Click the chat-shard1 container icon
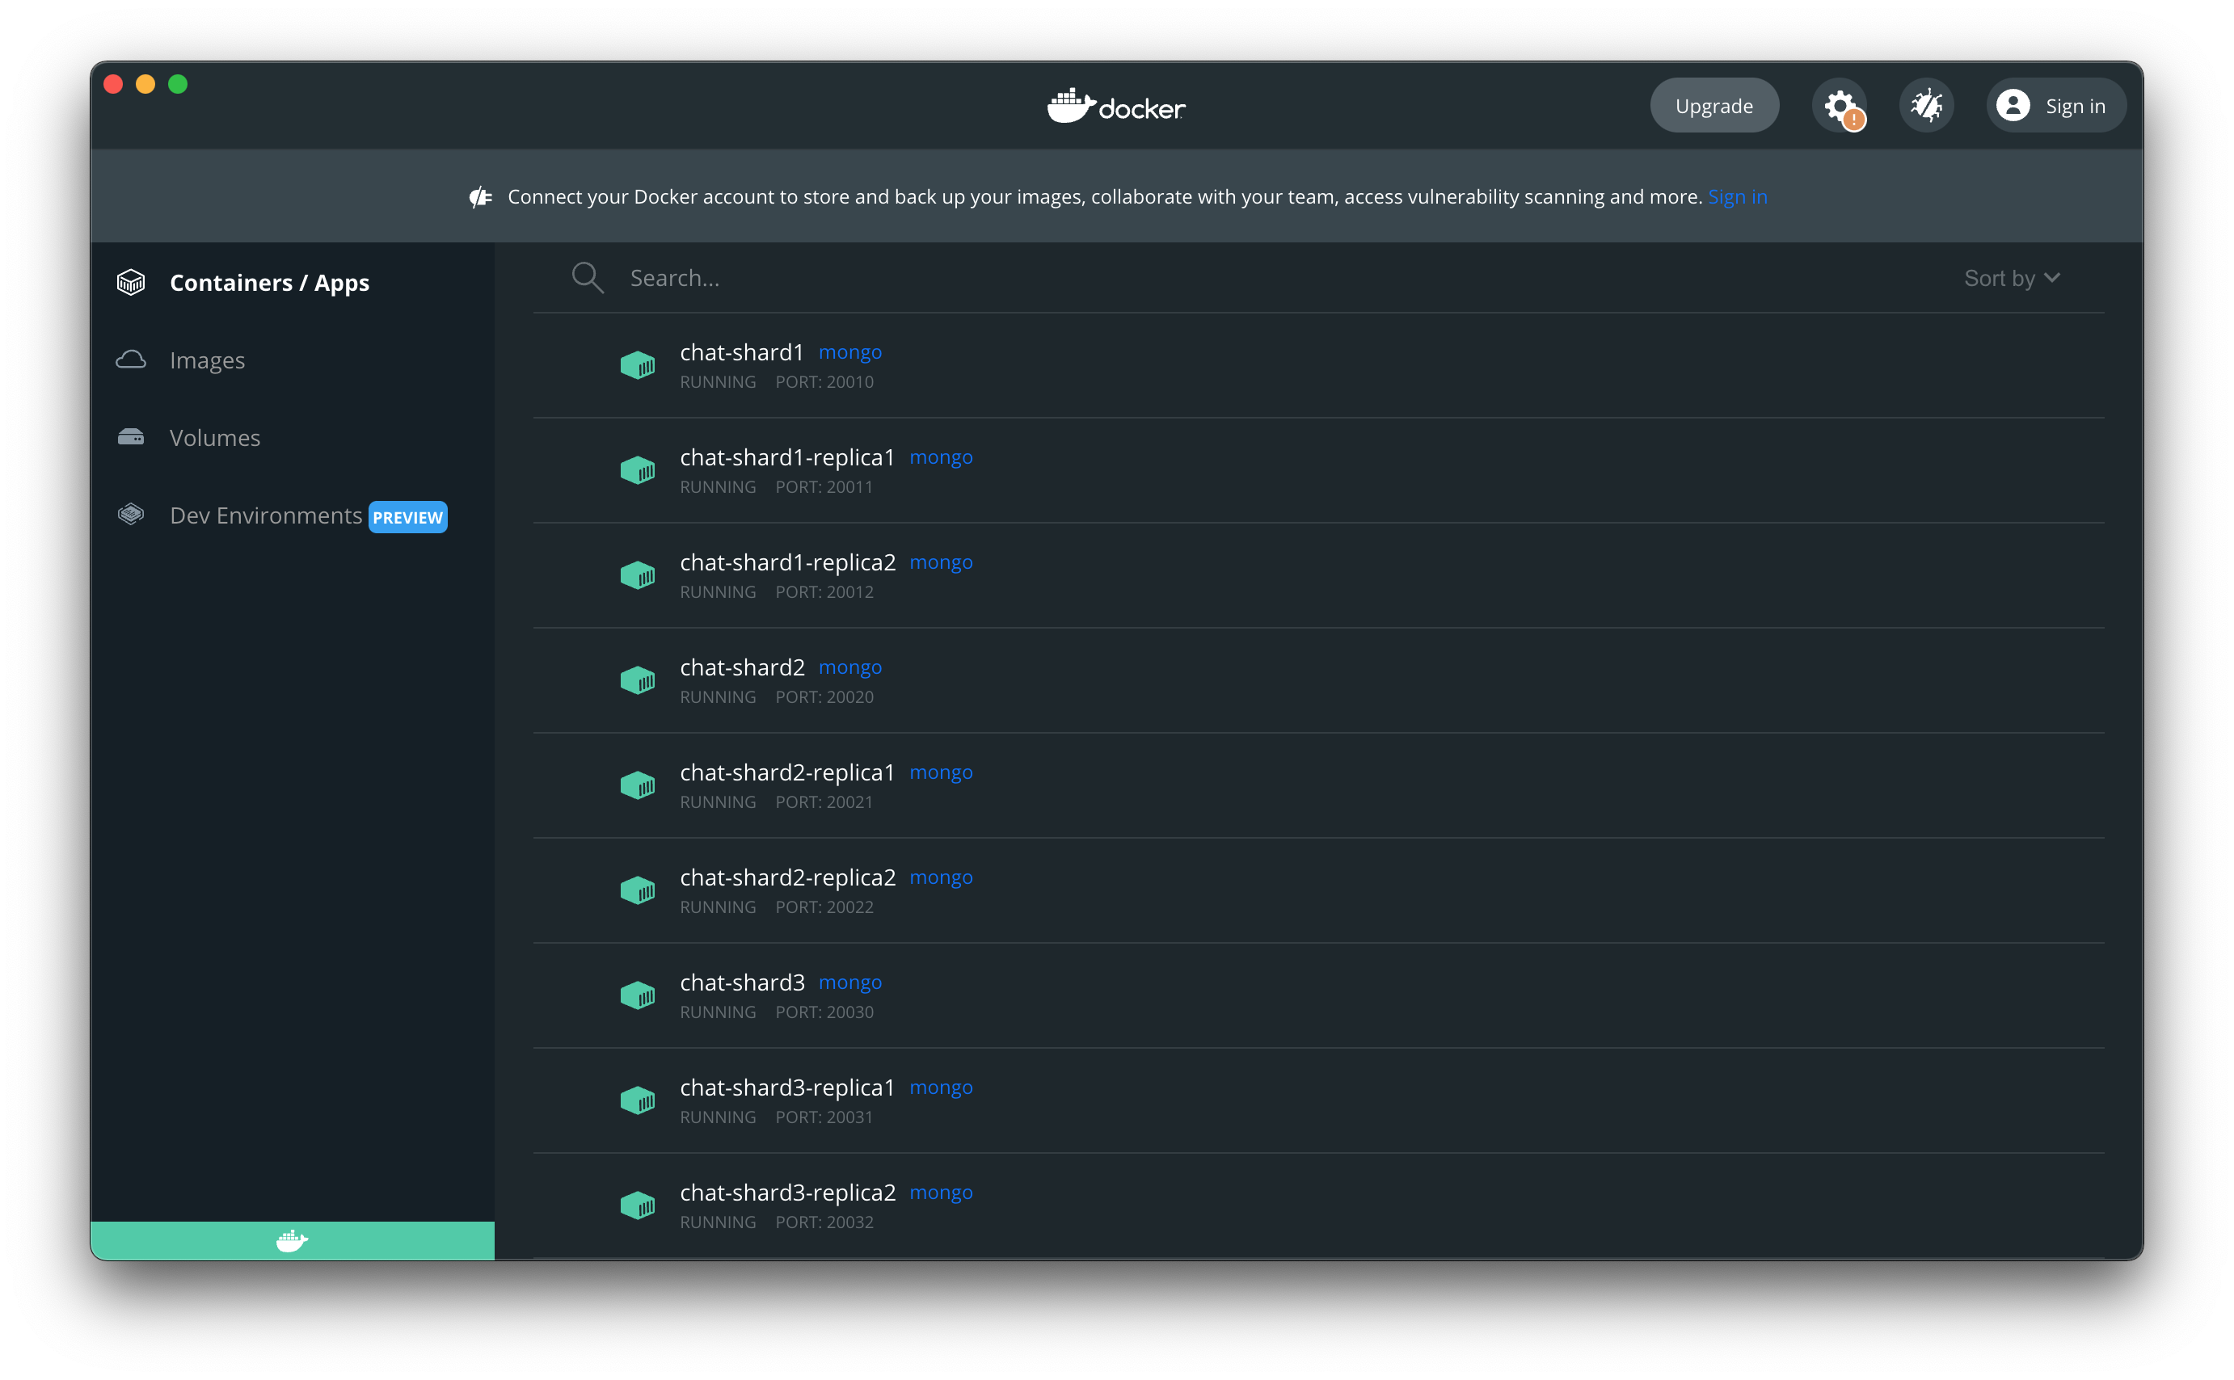Viewport: 2234px width, 1380px height. click(639, 365)
